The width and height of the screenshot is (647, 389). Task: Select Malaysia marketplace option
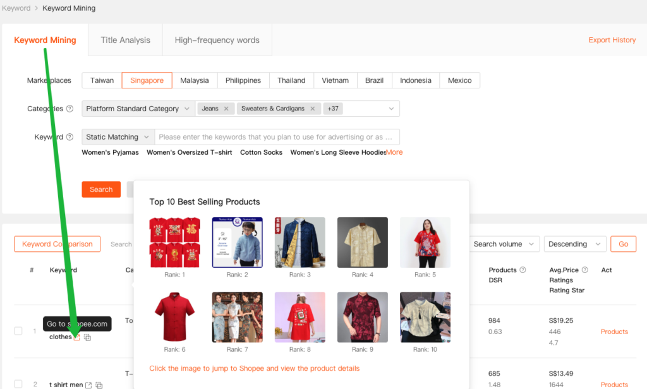tap(194, 80)
